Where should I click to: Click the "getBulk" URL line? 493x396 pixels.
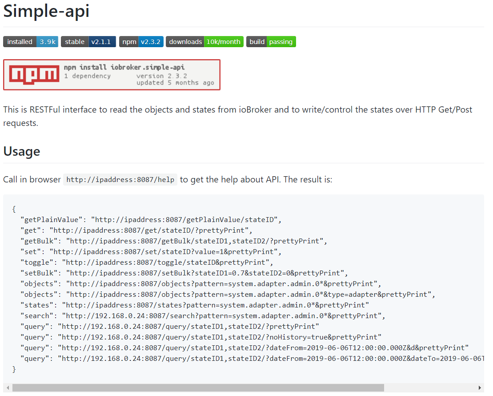point(173,241)
